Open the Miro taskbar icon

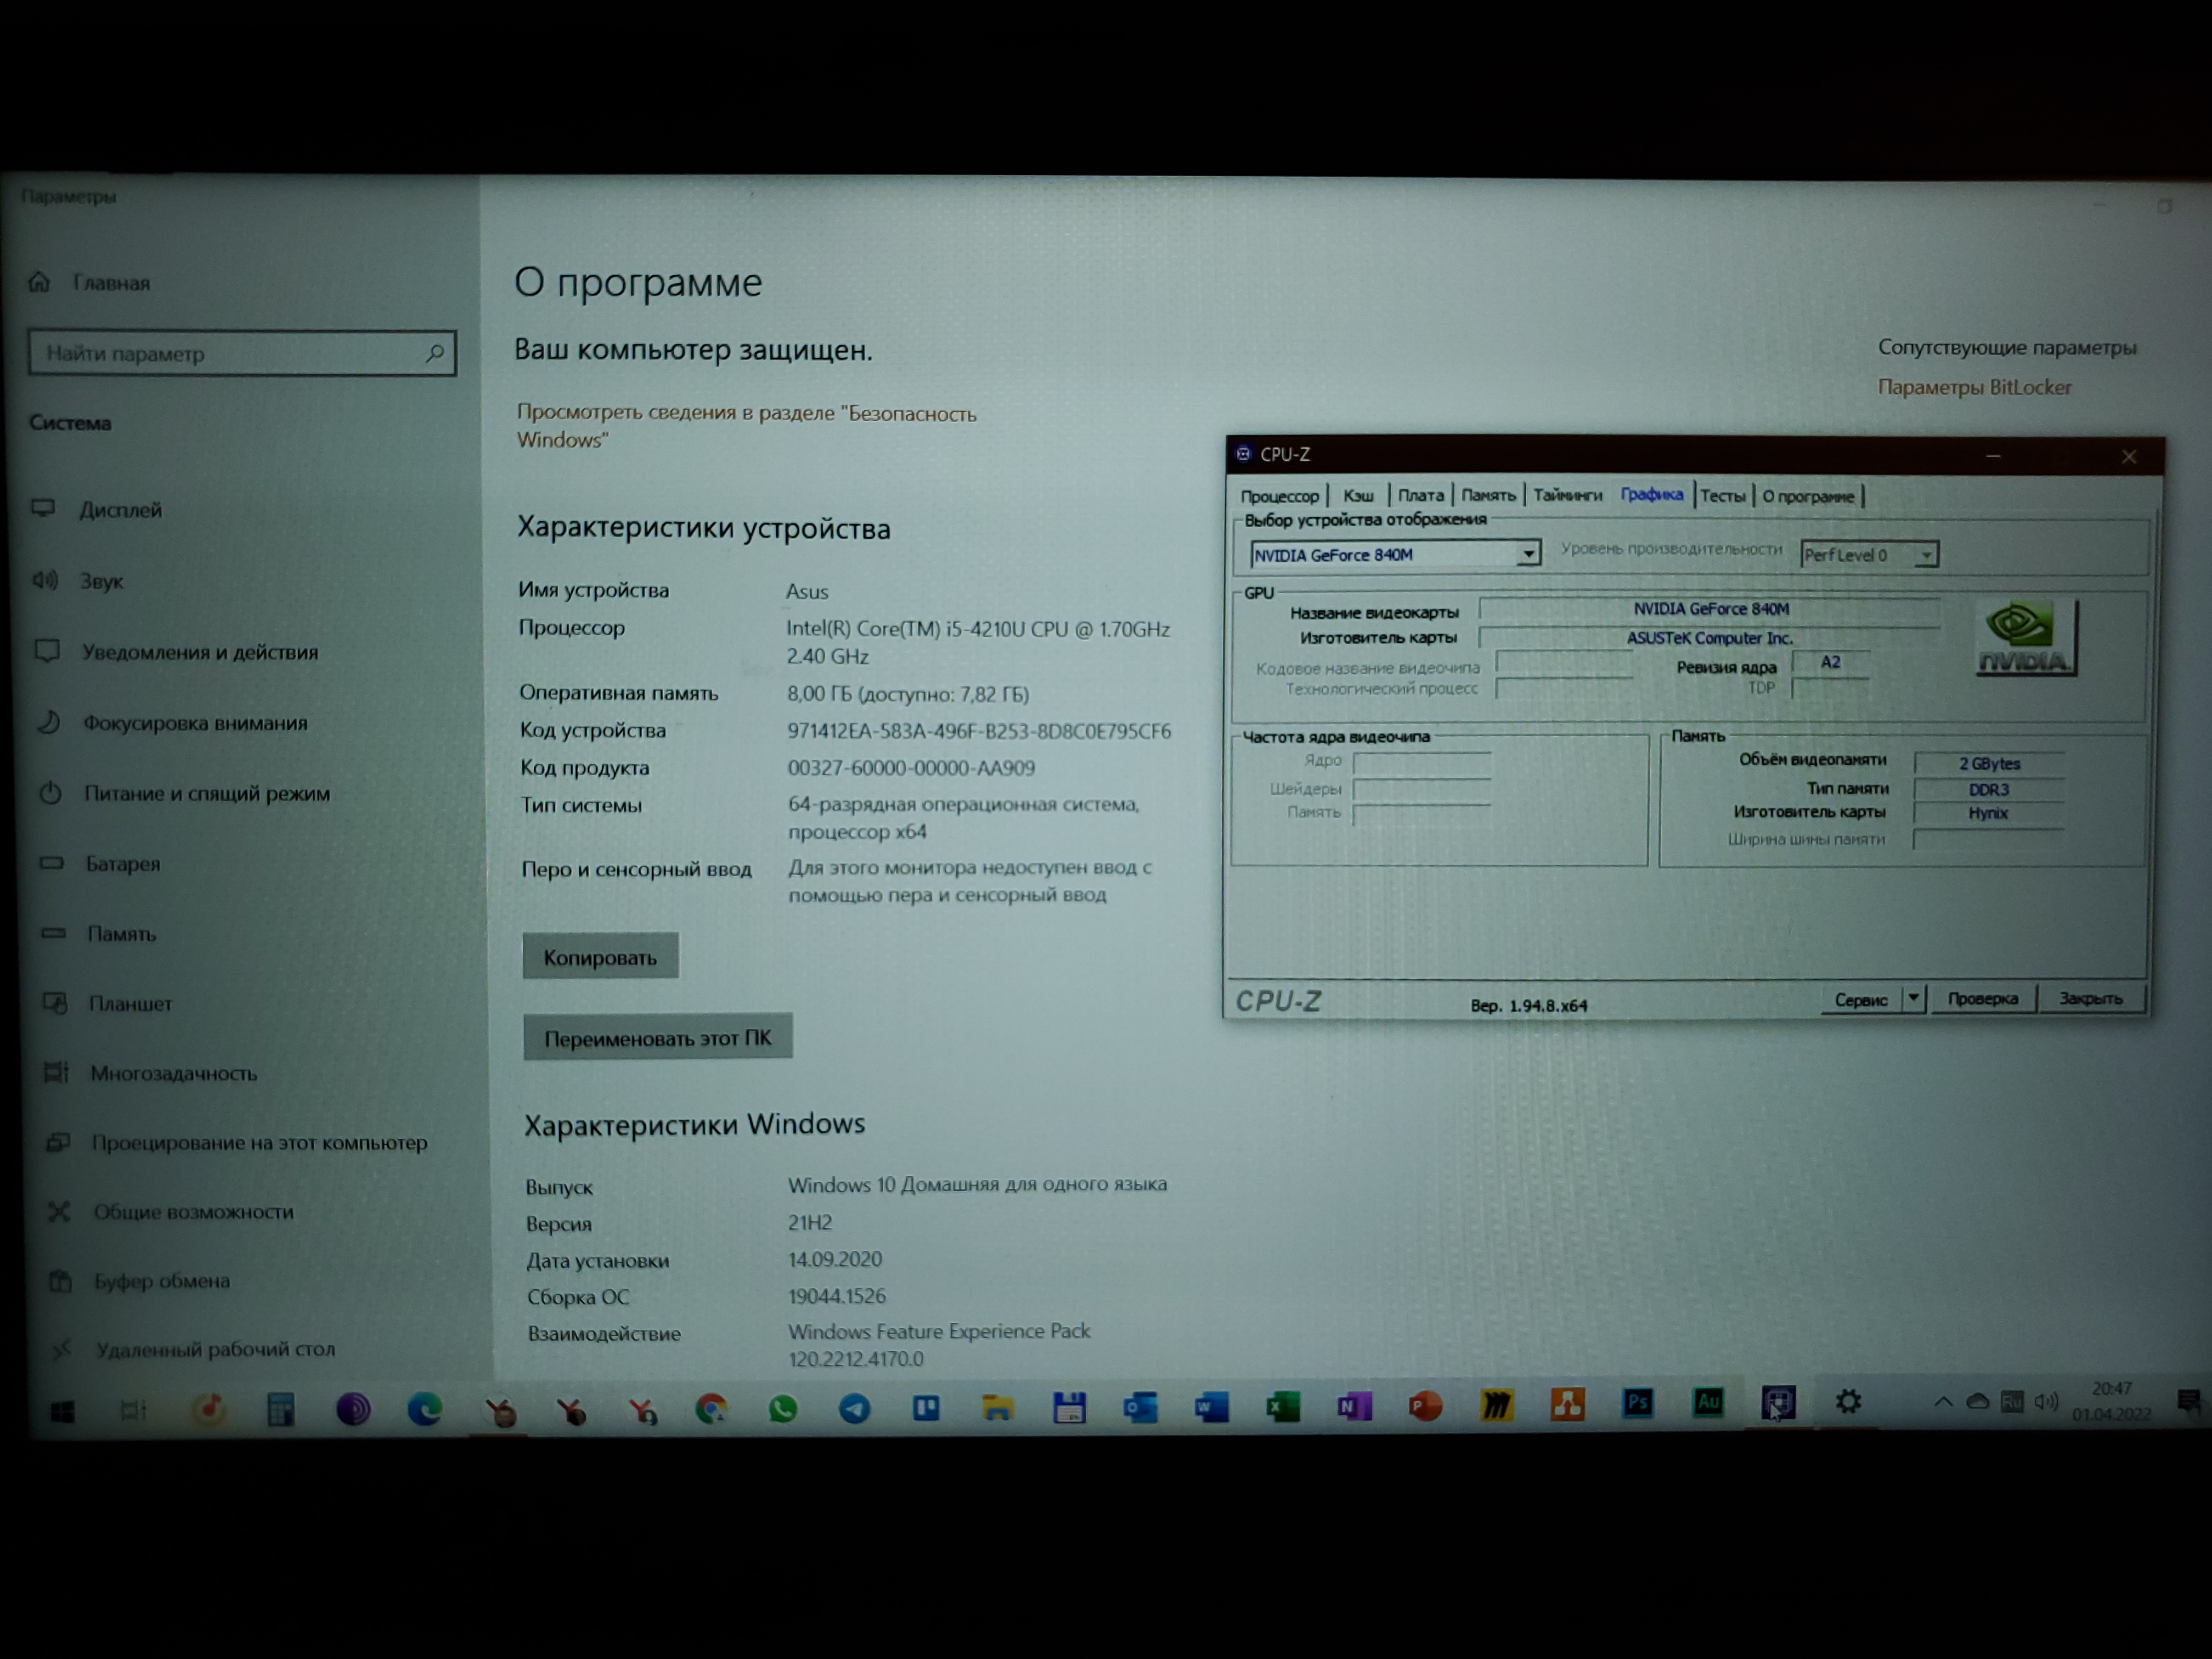click(x=1496, y=1405)
